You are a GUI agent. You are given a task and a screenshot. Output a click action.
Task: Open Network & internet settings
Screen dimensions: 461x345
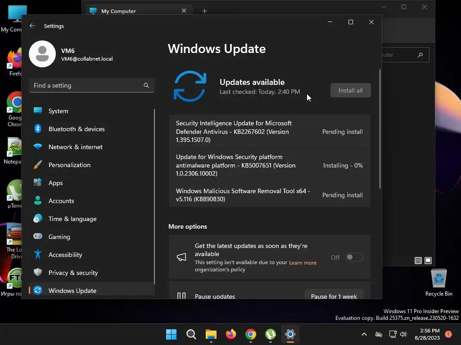(92, 147)
